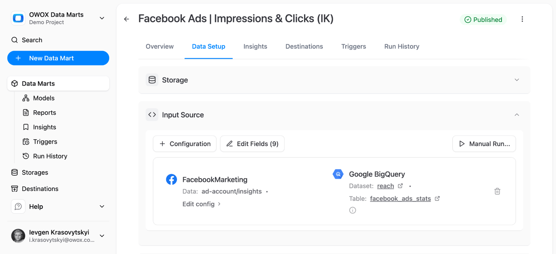Click the database icon beside Storages

(15, 172)
